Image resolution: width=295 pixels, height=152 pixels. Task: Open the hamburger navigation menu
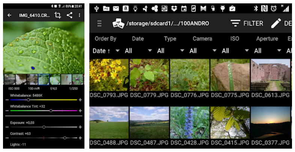99,24
